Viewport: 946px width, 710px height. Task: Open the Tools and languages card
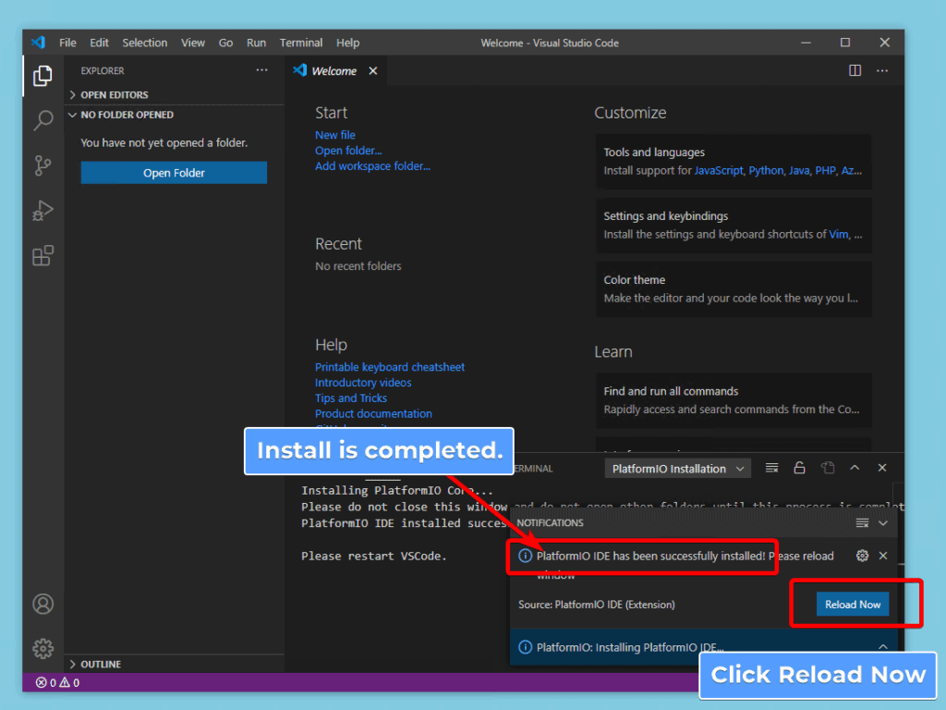pyautogui.click(x=734, y=161)
